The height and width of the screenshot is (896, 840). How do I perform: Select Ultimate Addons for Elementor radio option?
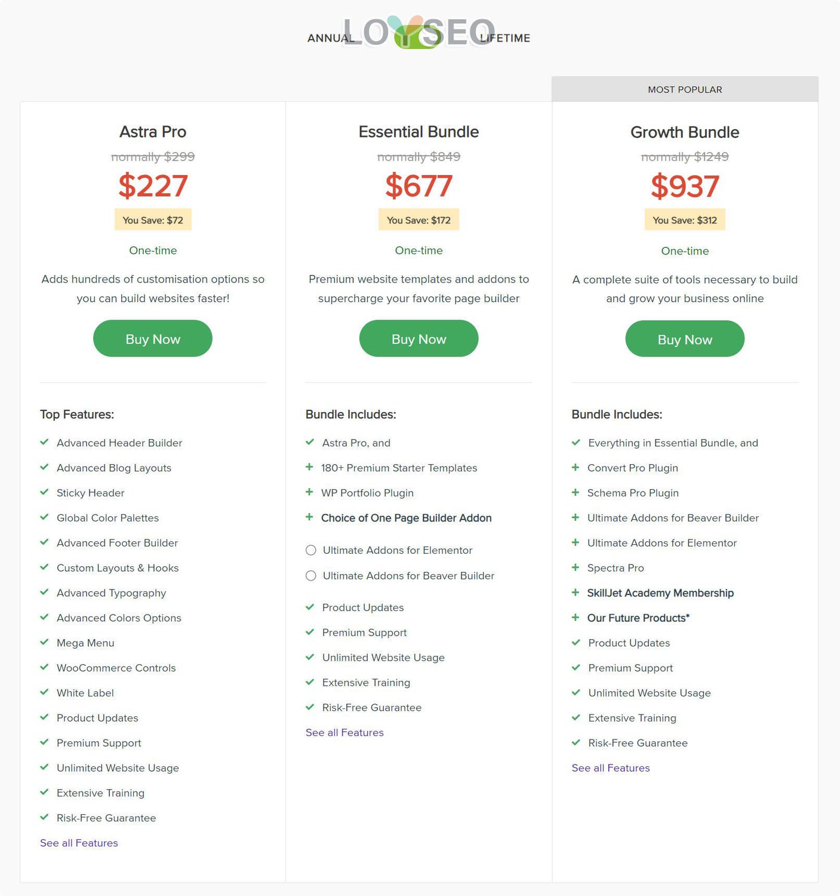(x=310, y=550)
